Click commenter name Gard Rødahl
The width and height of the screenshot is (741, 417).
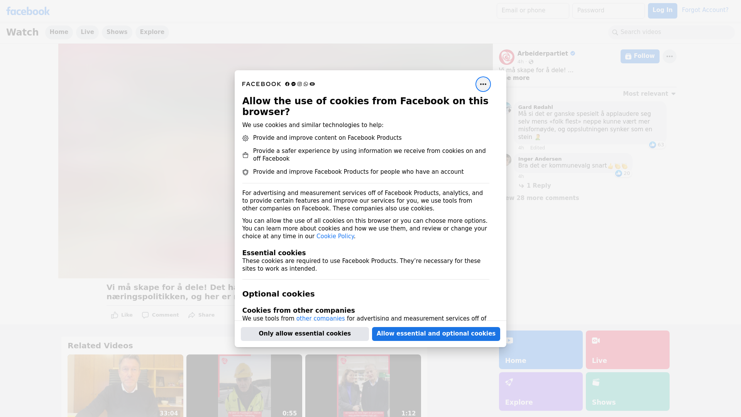click(535, 107)
